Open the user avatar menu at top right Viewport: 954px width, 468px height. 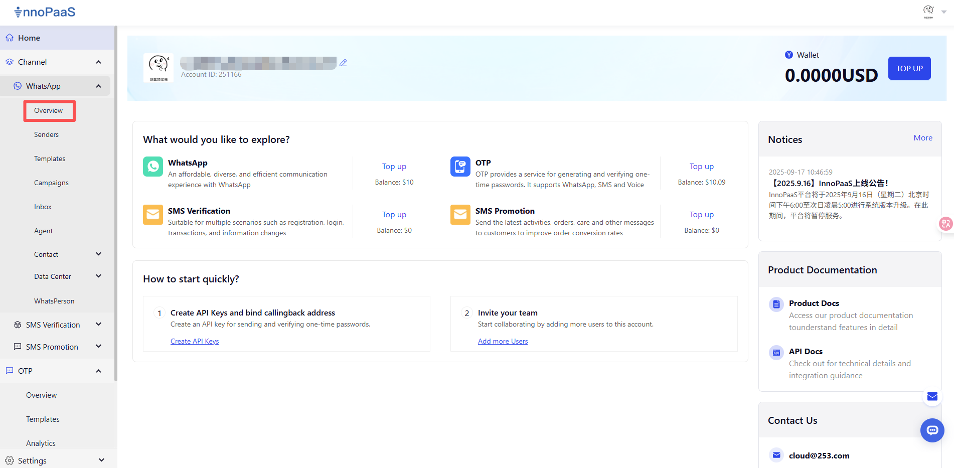[928, 12]
